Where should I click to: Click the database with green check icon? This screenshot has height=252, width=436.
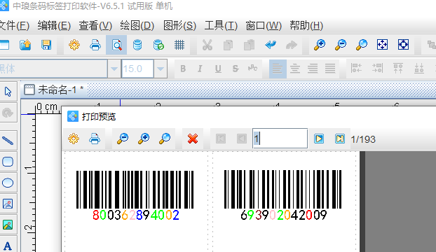tap(158, 45)
